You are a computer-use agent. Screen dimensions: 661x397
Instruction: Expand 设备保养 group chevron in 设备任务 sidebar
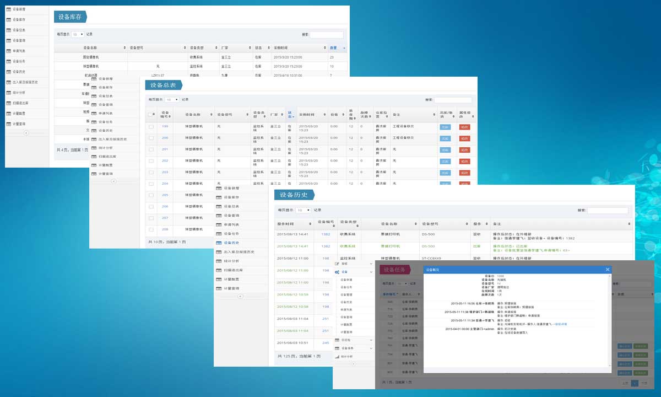pos(371,348)
